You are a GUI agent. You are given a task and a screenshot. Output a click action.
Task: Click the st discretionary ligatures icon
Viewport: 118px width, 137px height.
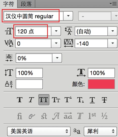44,116
